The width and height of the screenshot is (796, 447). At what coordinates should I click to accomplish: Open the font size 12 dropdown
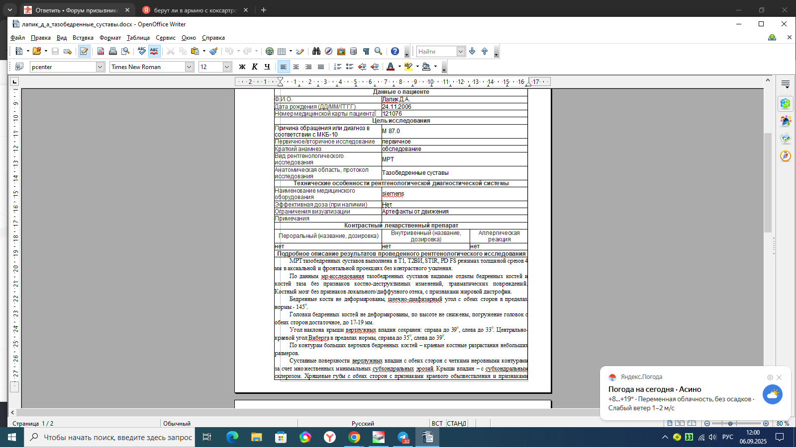pos(227,67)
